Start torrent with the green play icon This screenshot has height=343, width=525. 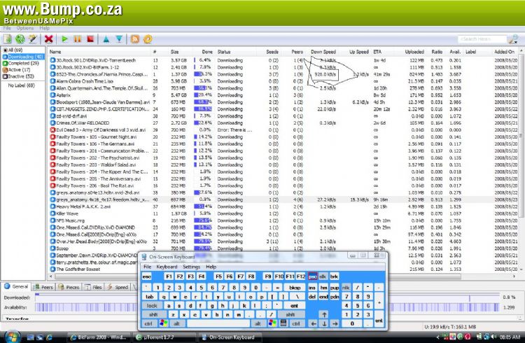point(65,39)
